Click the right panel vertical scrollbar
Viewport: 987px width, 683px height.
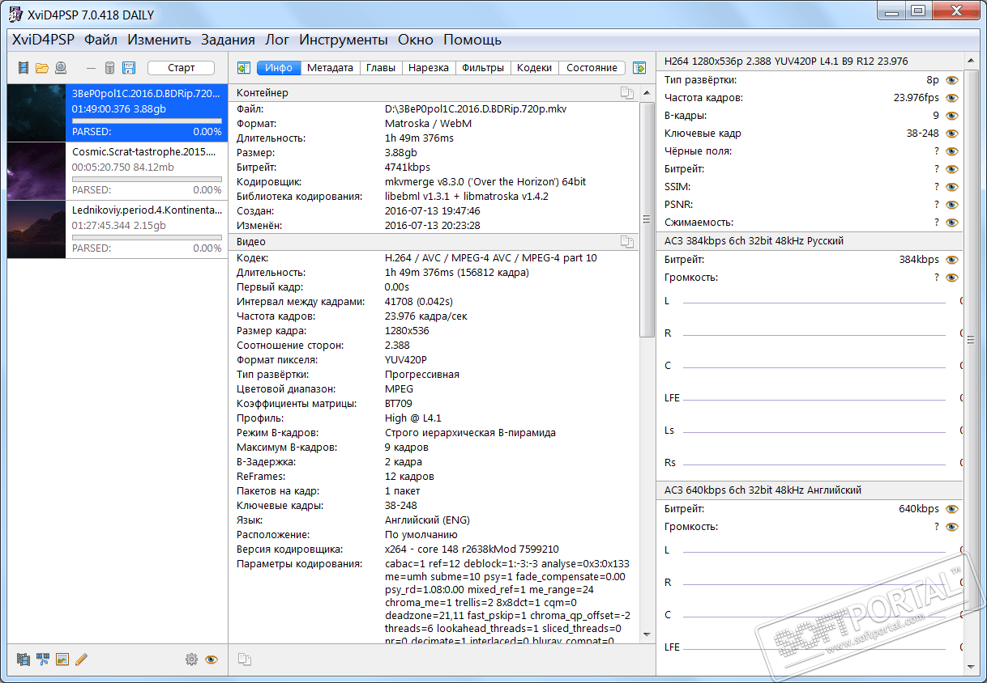tap(972, 340)
